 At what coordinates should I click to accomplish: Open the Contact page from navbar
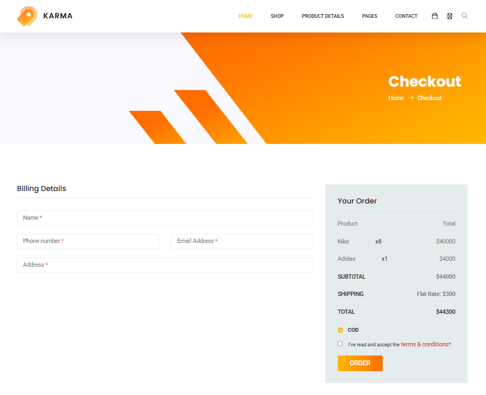tap(406, 16)
